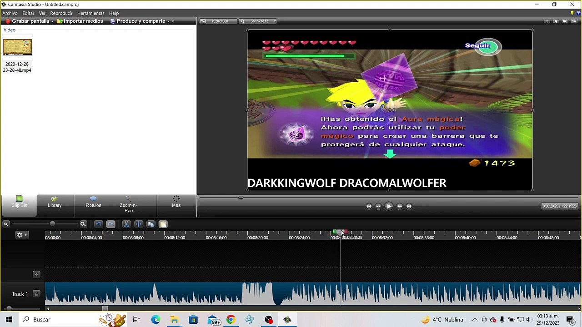Select the Track 1 audio waveform clip
The height and width of the screenshot is (327, 582).
coord(312,294)
